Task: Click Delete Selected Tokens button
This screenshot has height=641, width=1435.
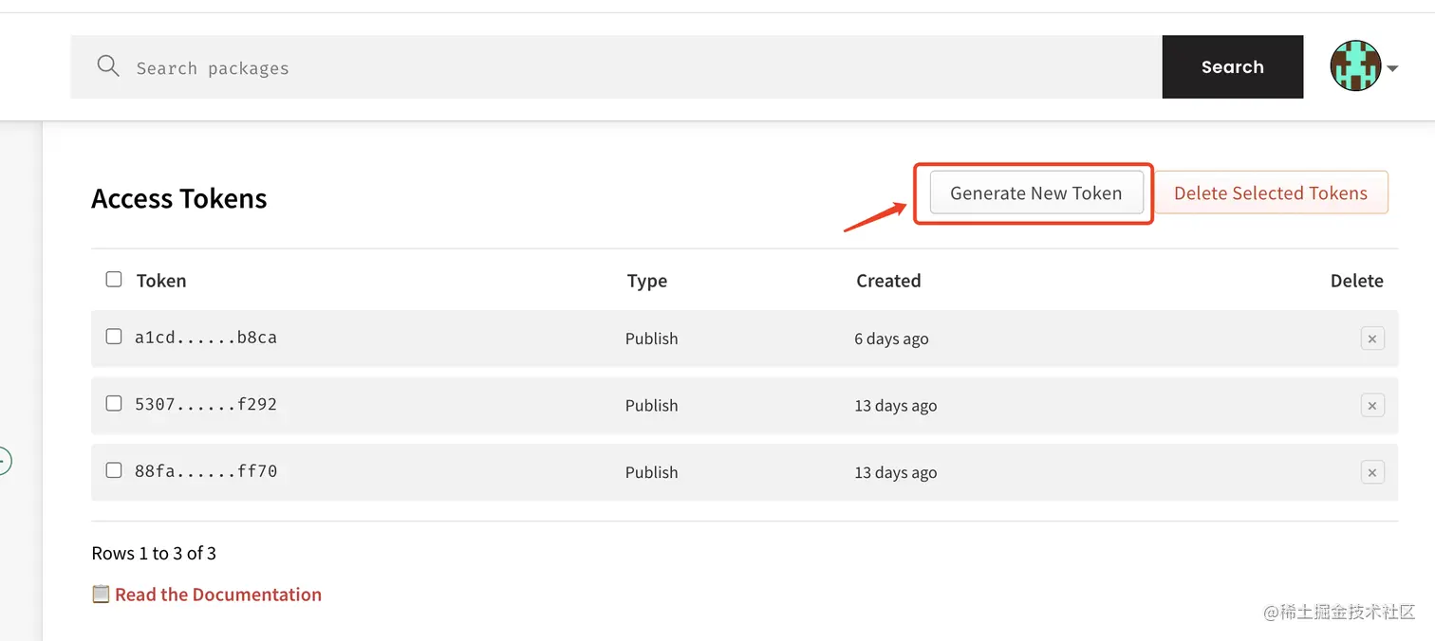Action: point(1271,193)
